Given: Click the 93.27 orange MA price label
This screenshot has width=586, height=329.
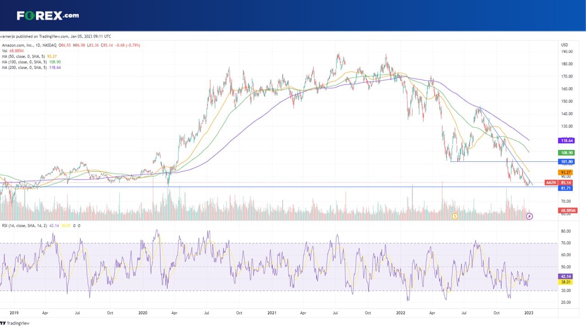Looking at the screenshot, I should click(x=566, y=173).
